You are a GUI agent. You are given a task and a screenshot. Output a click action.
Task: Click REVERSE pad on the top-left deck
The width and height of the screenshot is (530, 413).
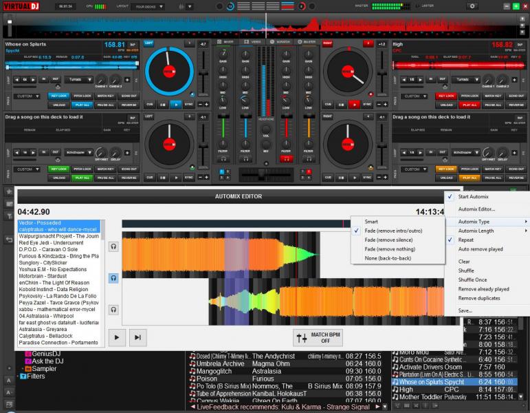(129, 105)
